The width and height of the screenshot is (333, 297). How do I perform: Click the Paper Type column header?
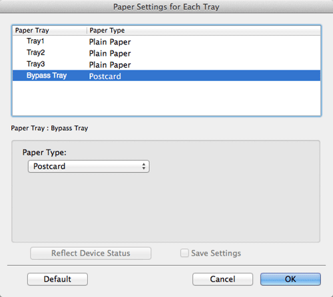(x=204, y=31)
